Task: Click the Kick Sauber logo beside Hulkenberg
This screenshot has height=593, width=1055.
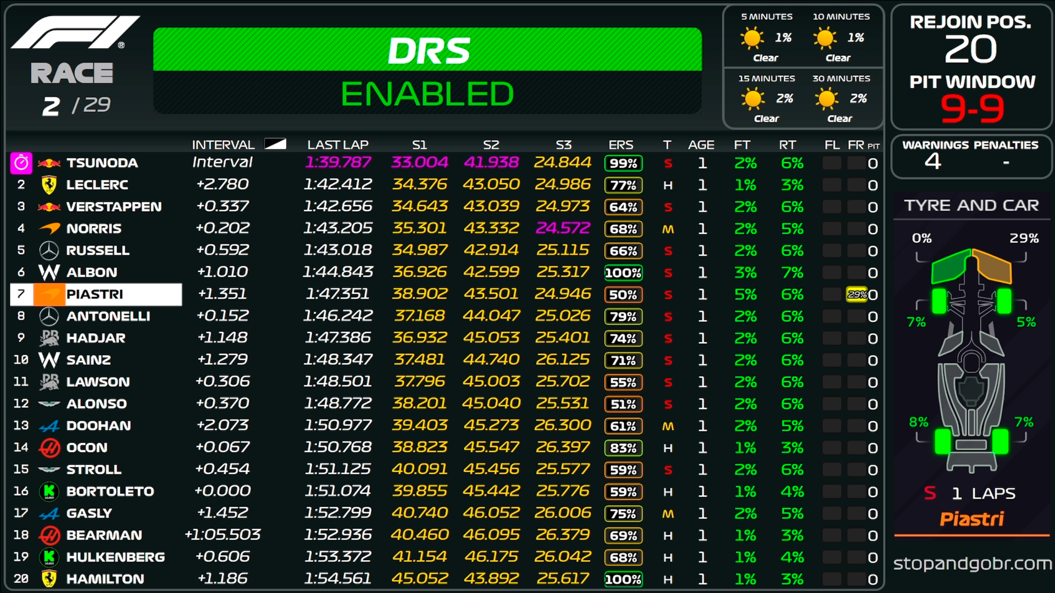Action: (x=49, y=557)
